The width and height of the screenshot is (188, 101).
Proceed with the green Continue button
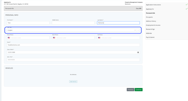click(x=139, y=90)
